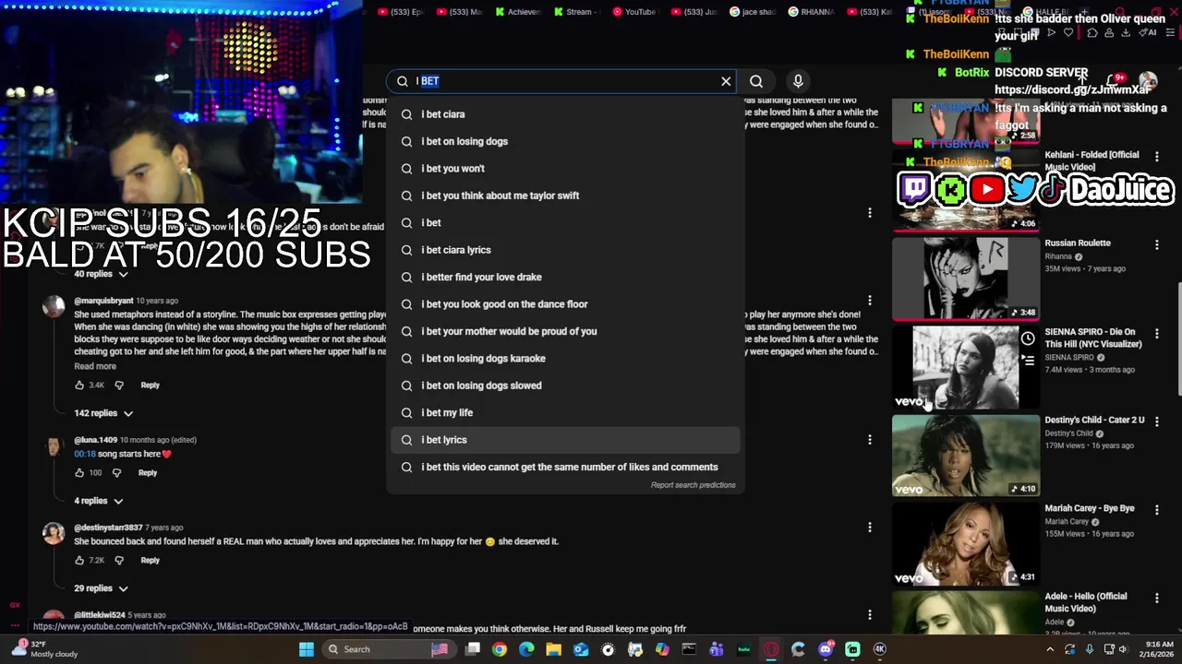
Task: Open 'Adele - Hello (Official Music Video)' title
Action: tap(1086, 602)
